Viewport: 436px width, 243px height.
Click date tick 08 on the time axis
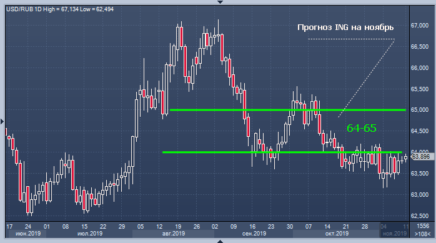[66, 227]
